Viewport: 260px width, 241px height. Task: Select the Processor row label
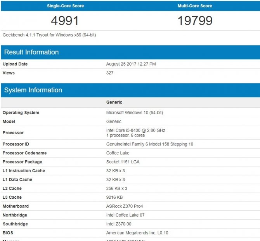[x=13, y=133]
